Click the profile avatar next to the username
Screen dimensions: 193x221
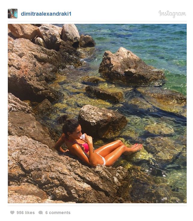(x=13, y=14)
